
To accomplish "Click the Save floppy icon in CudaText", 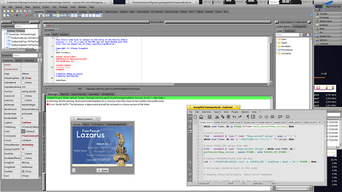I will (x=210, y=117).
